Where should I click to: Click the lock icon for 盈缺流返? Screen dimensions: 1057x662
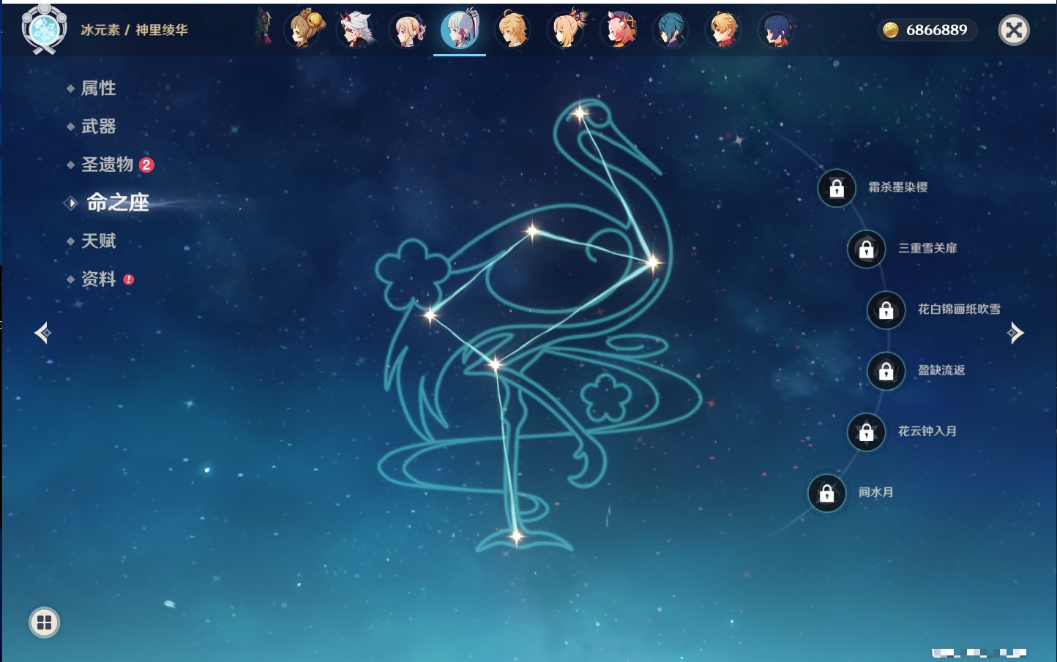(886, 371)
